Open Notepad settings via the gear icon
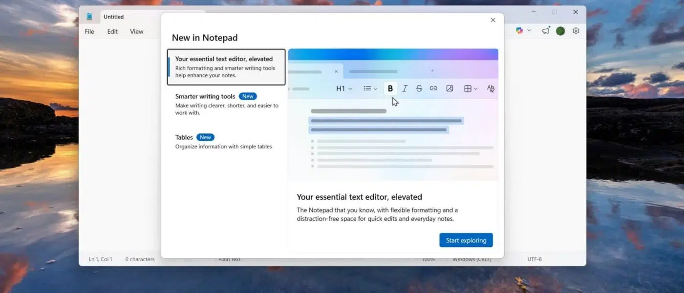 576,30
